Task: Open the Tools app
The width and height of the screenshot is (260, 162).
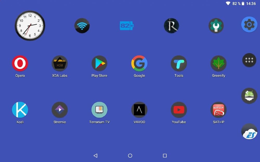Action: click(x=179, y=63)
